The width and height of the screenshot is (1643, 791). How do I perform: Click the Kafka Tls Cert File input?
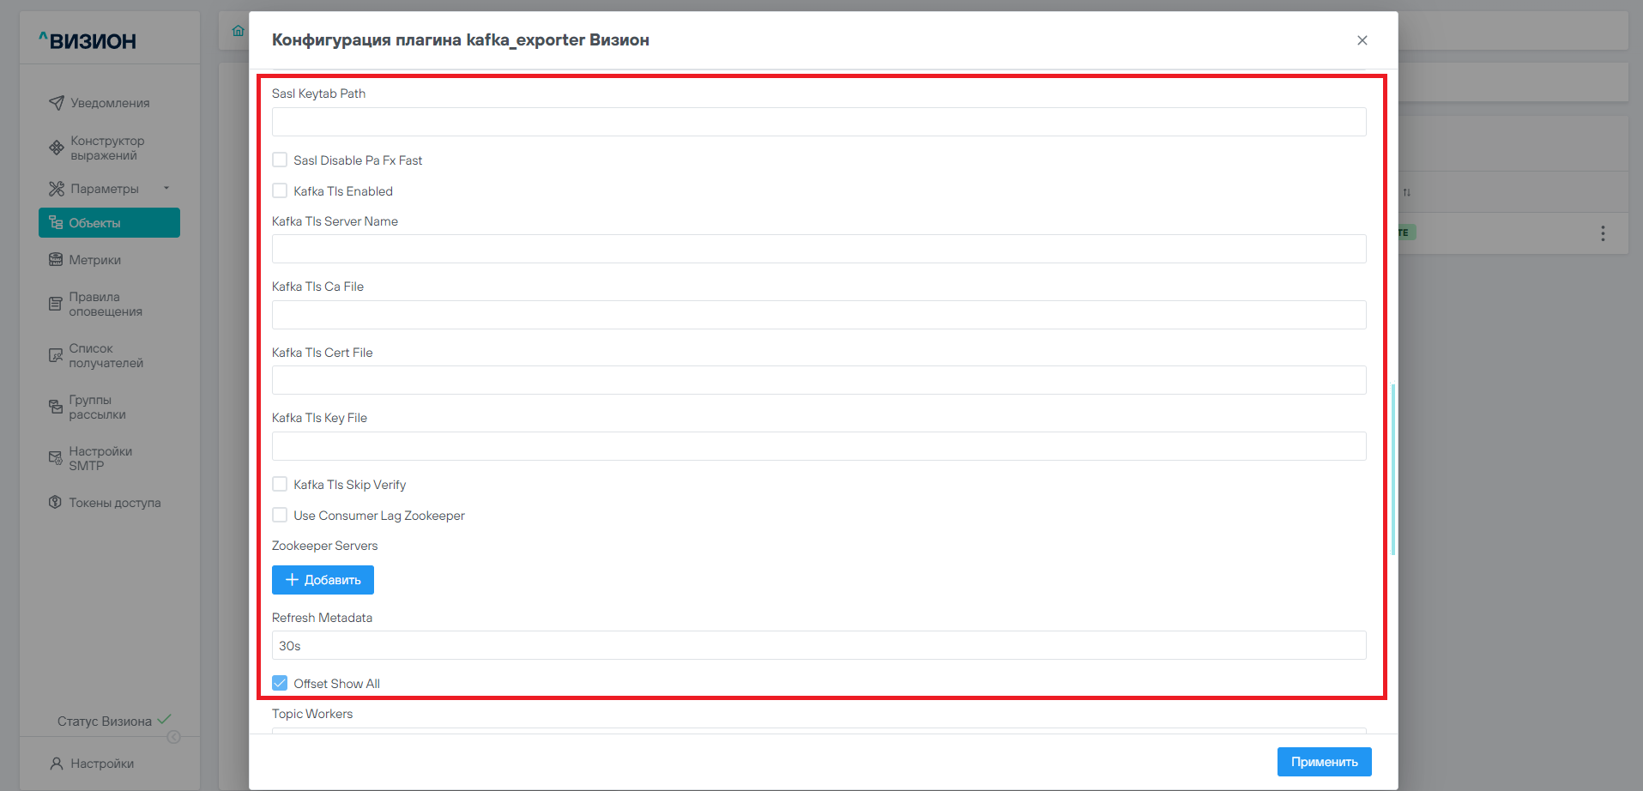click(x=819, y=380)
